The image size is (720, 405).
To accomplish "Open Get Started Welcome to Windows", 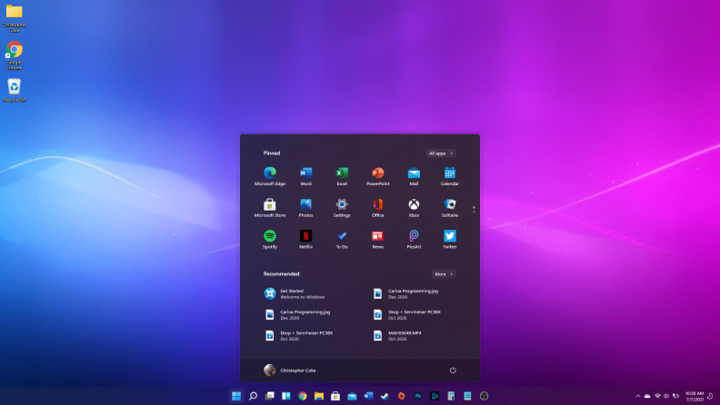I will tap(295, 293).
